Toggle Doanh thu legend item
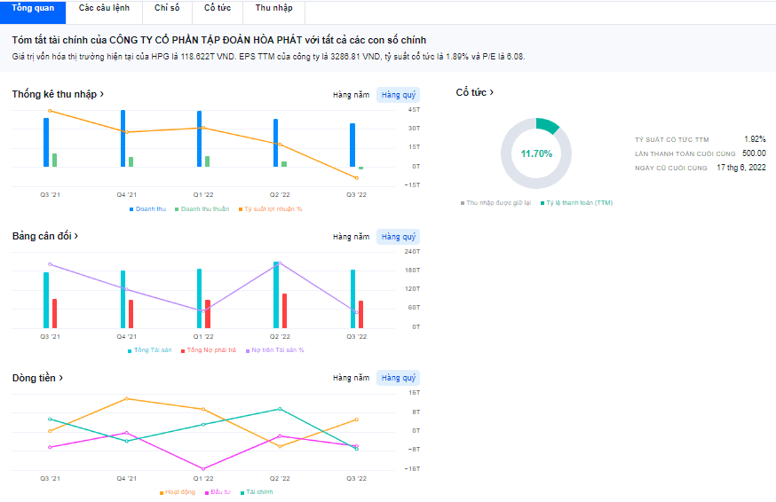Screen dimensions: 776x502 pos(147,209)
